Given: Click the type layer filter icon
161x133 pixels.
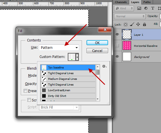Looking at the screenshot, I should (153, 8).
